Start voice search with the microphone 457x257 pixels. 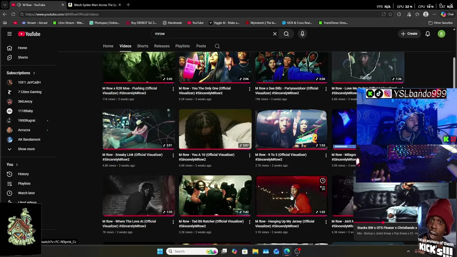(302, 34)
